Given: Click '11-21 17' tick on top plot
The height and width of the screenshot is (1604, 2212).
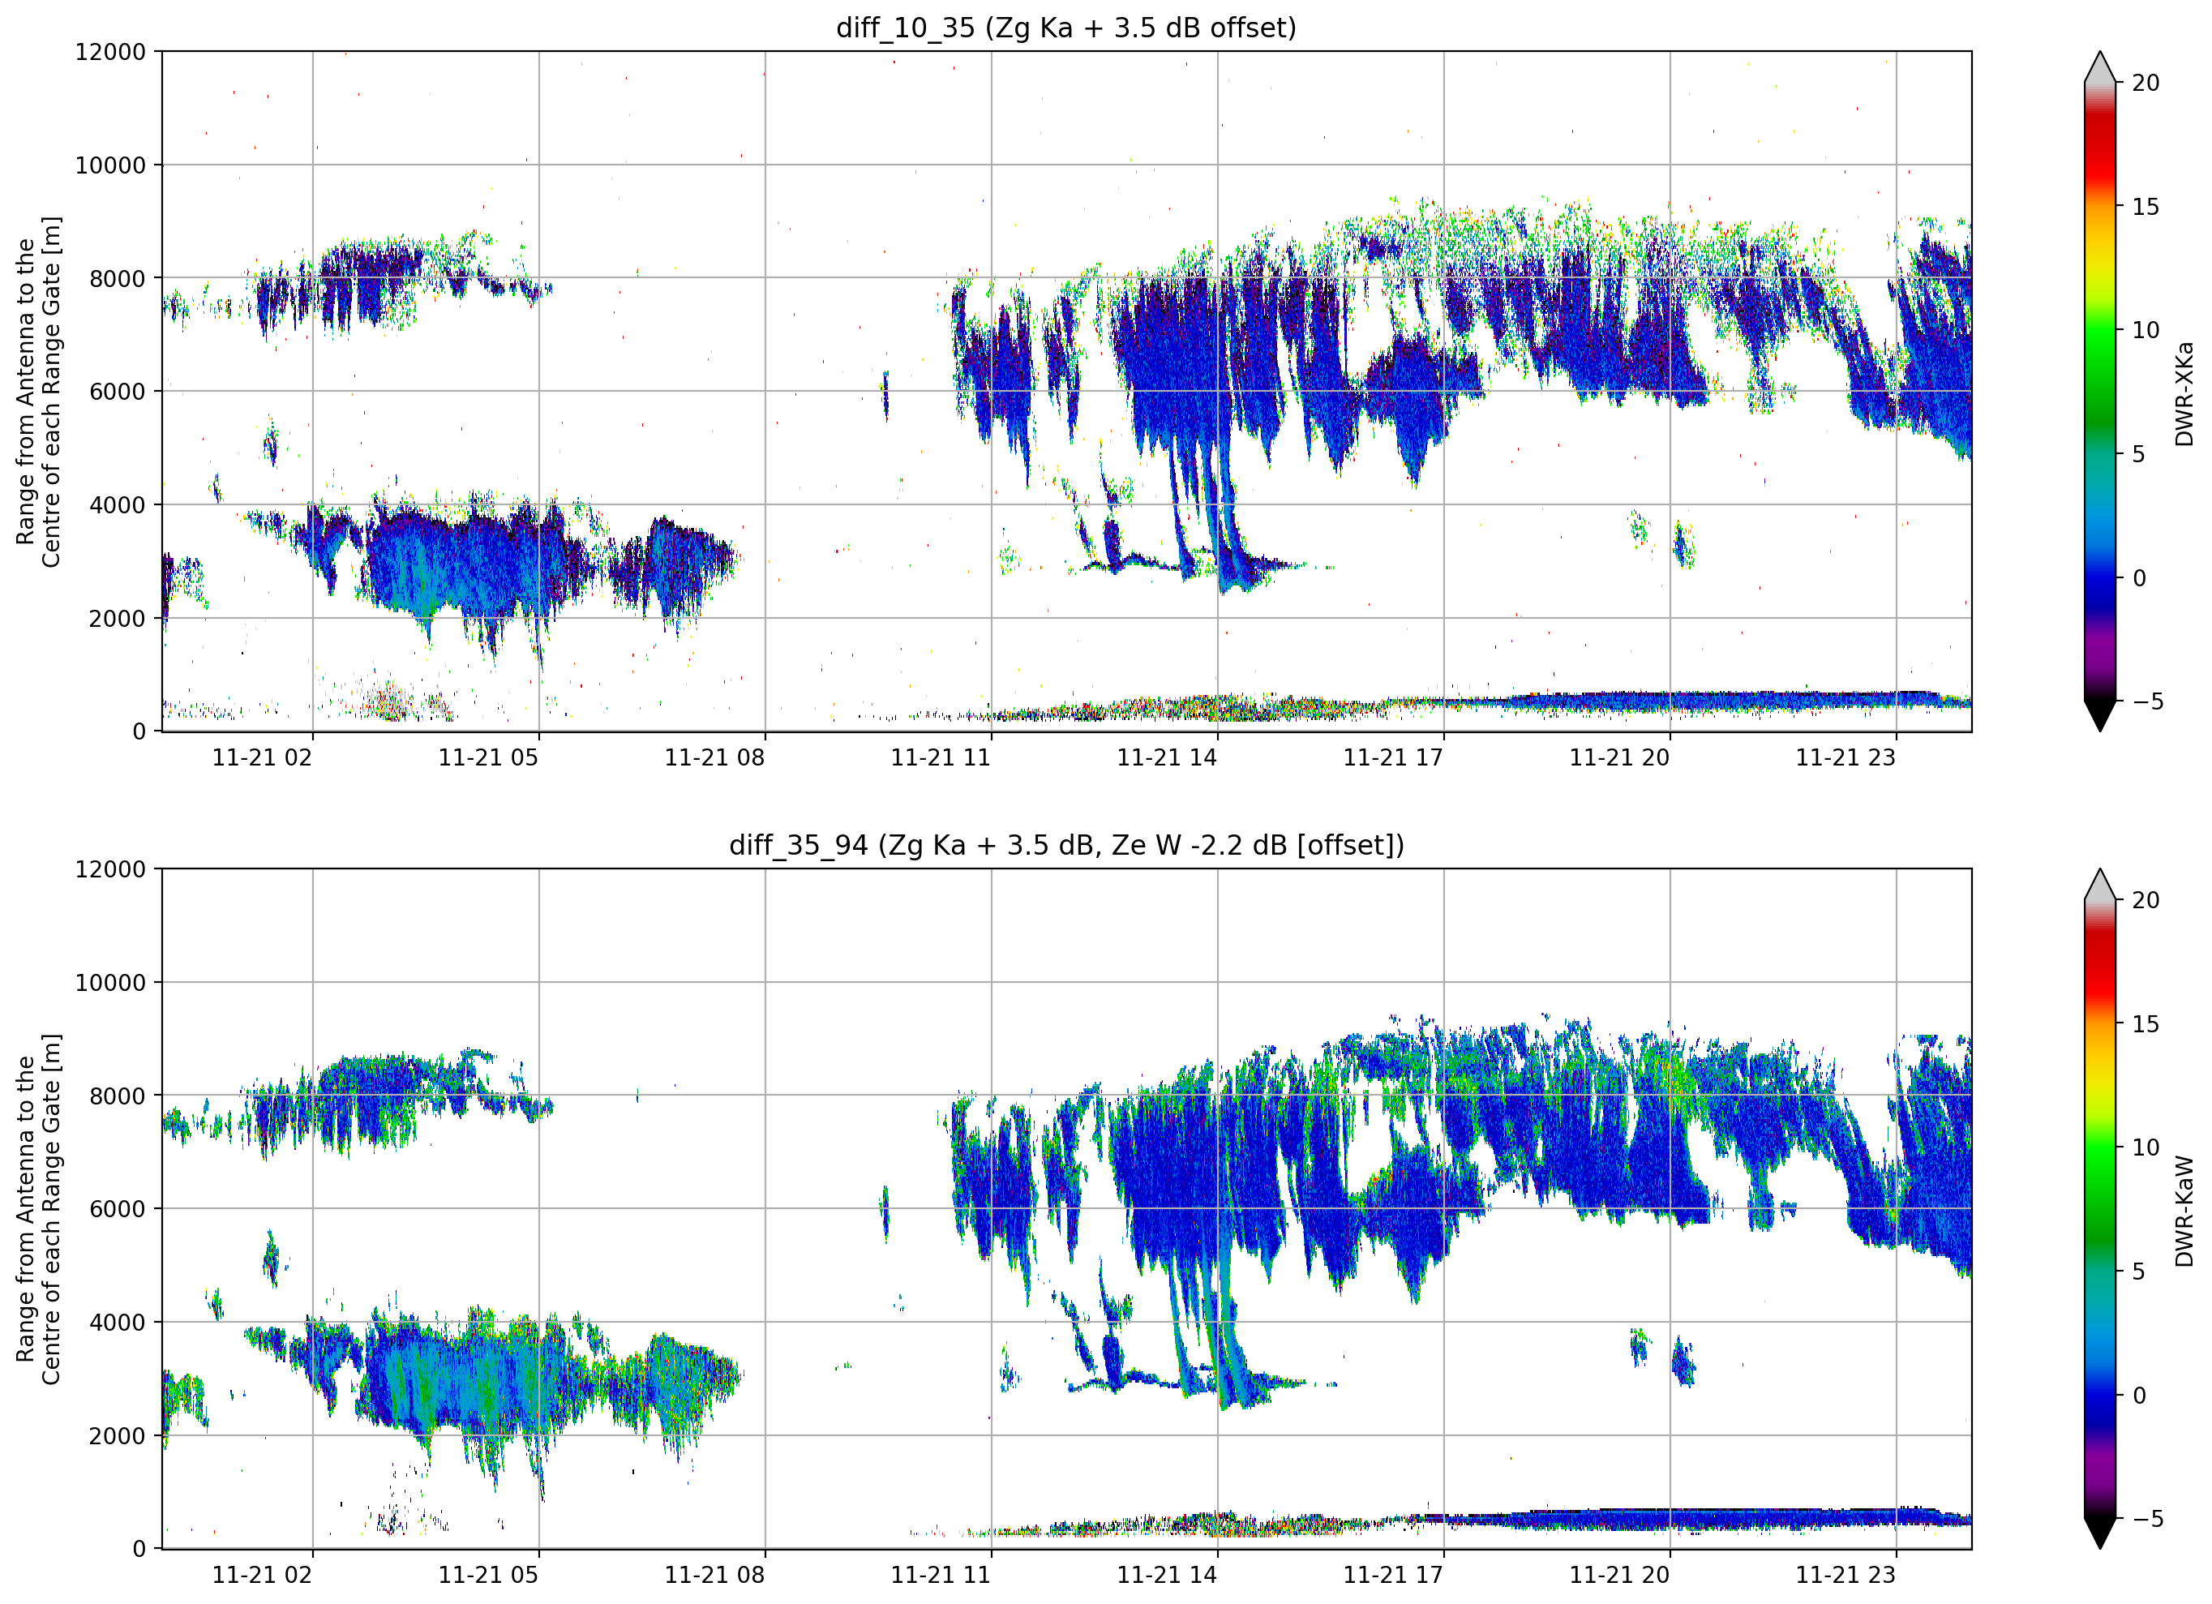Looking at the screenshot, I should [x=1393, y=757].
